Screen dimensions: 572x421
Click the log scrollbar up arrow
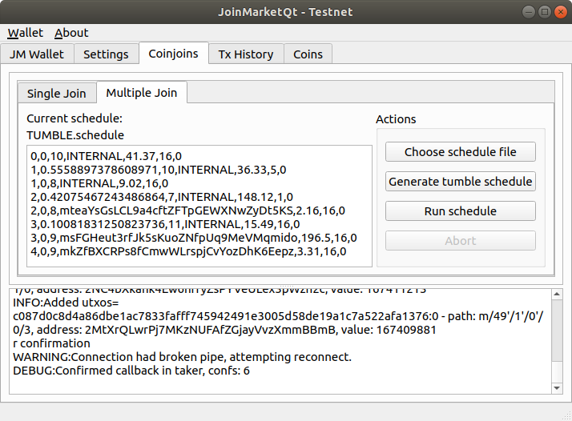[558, 293]
